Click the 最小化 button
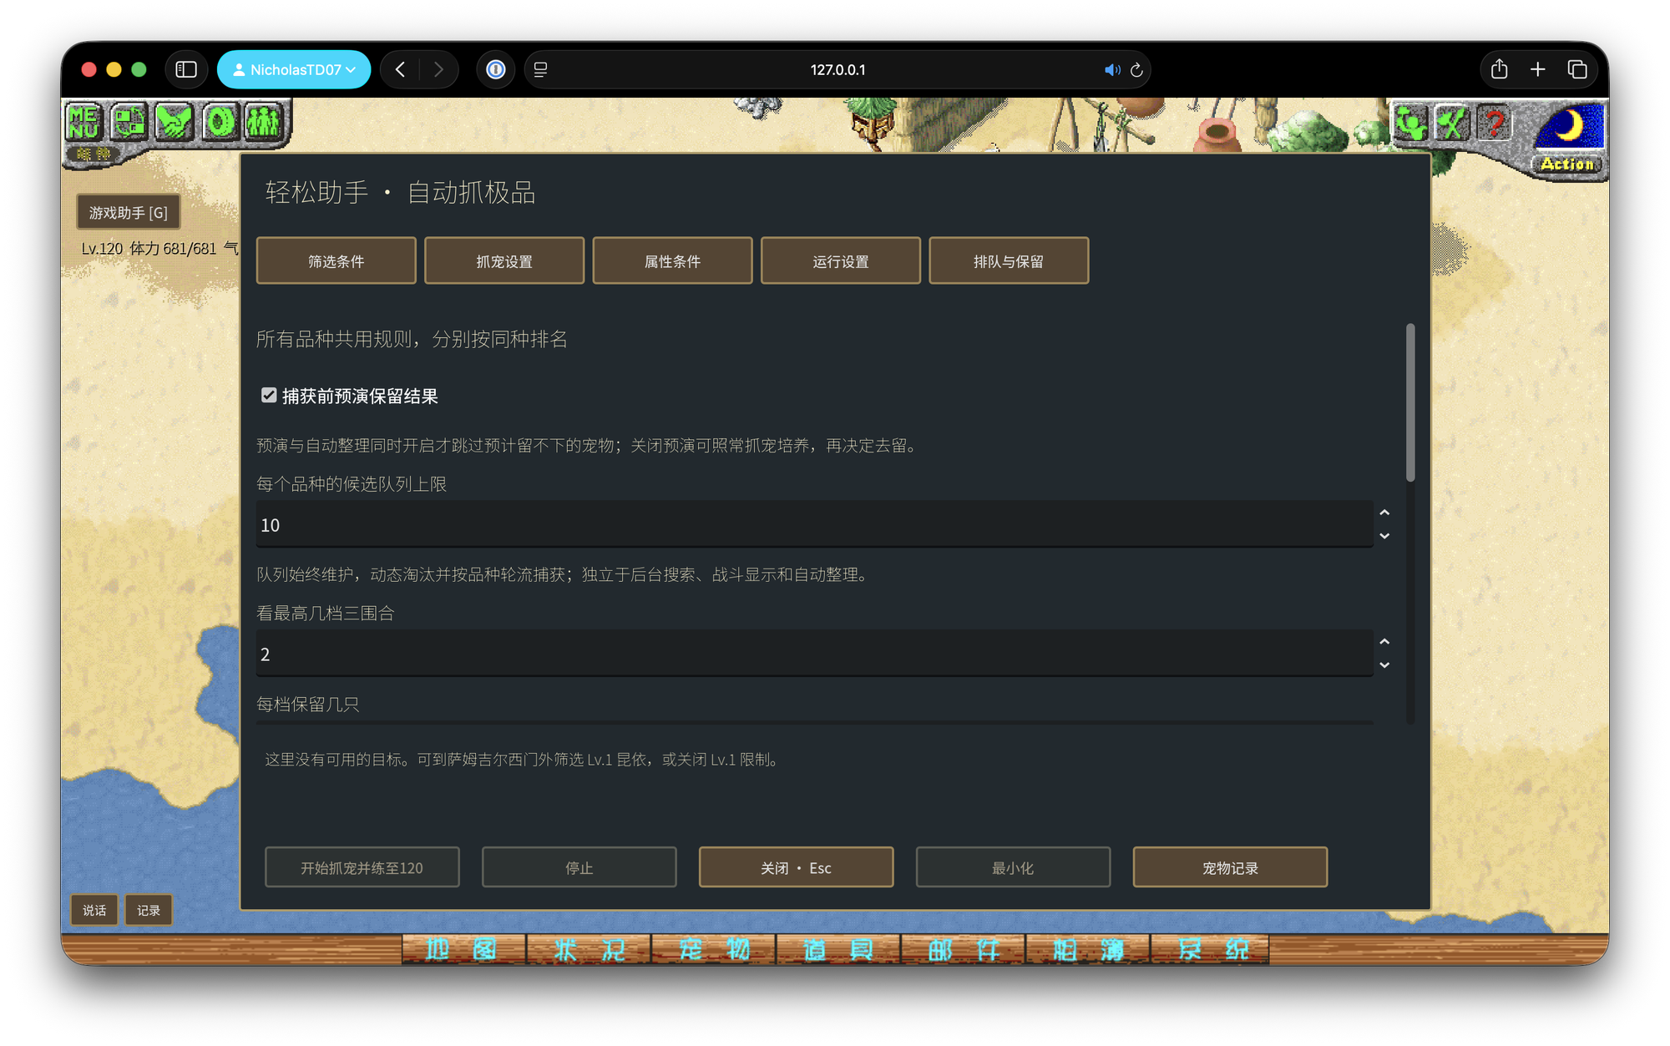This screenshot has width=1670, height=1046. tap(1013, 867)
